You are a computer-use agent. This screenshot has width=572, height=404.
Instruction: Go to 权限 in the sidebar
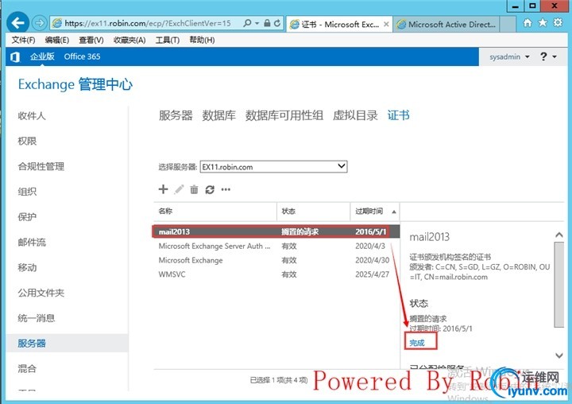27,141
